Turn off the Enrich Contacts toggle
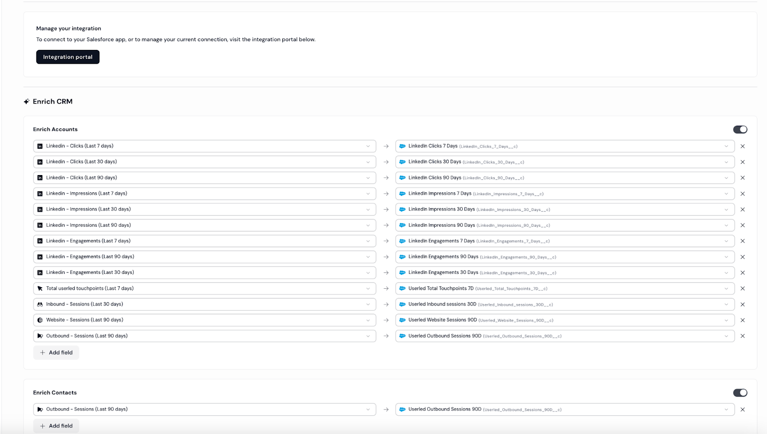 click(x=740, y=393)
